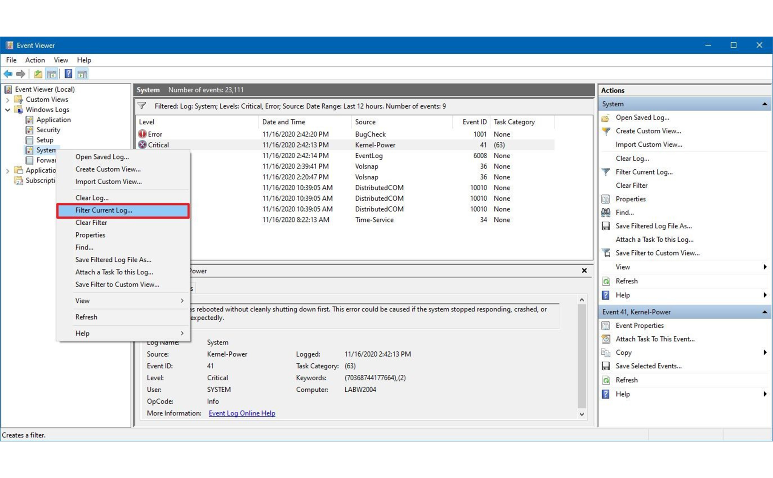Click Create Custom View in the Actions pane
The image size is (773, 478).
[648, 131]
